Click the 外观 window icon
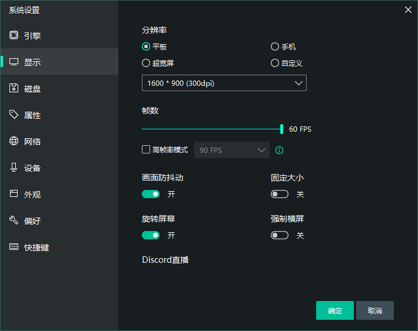418x331 pixels. (x=14, y=194)
